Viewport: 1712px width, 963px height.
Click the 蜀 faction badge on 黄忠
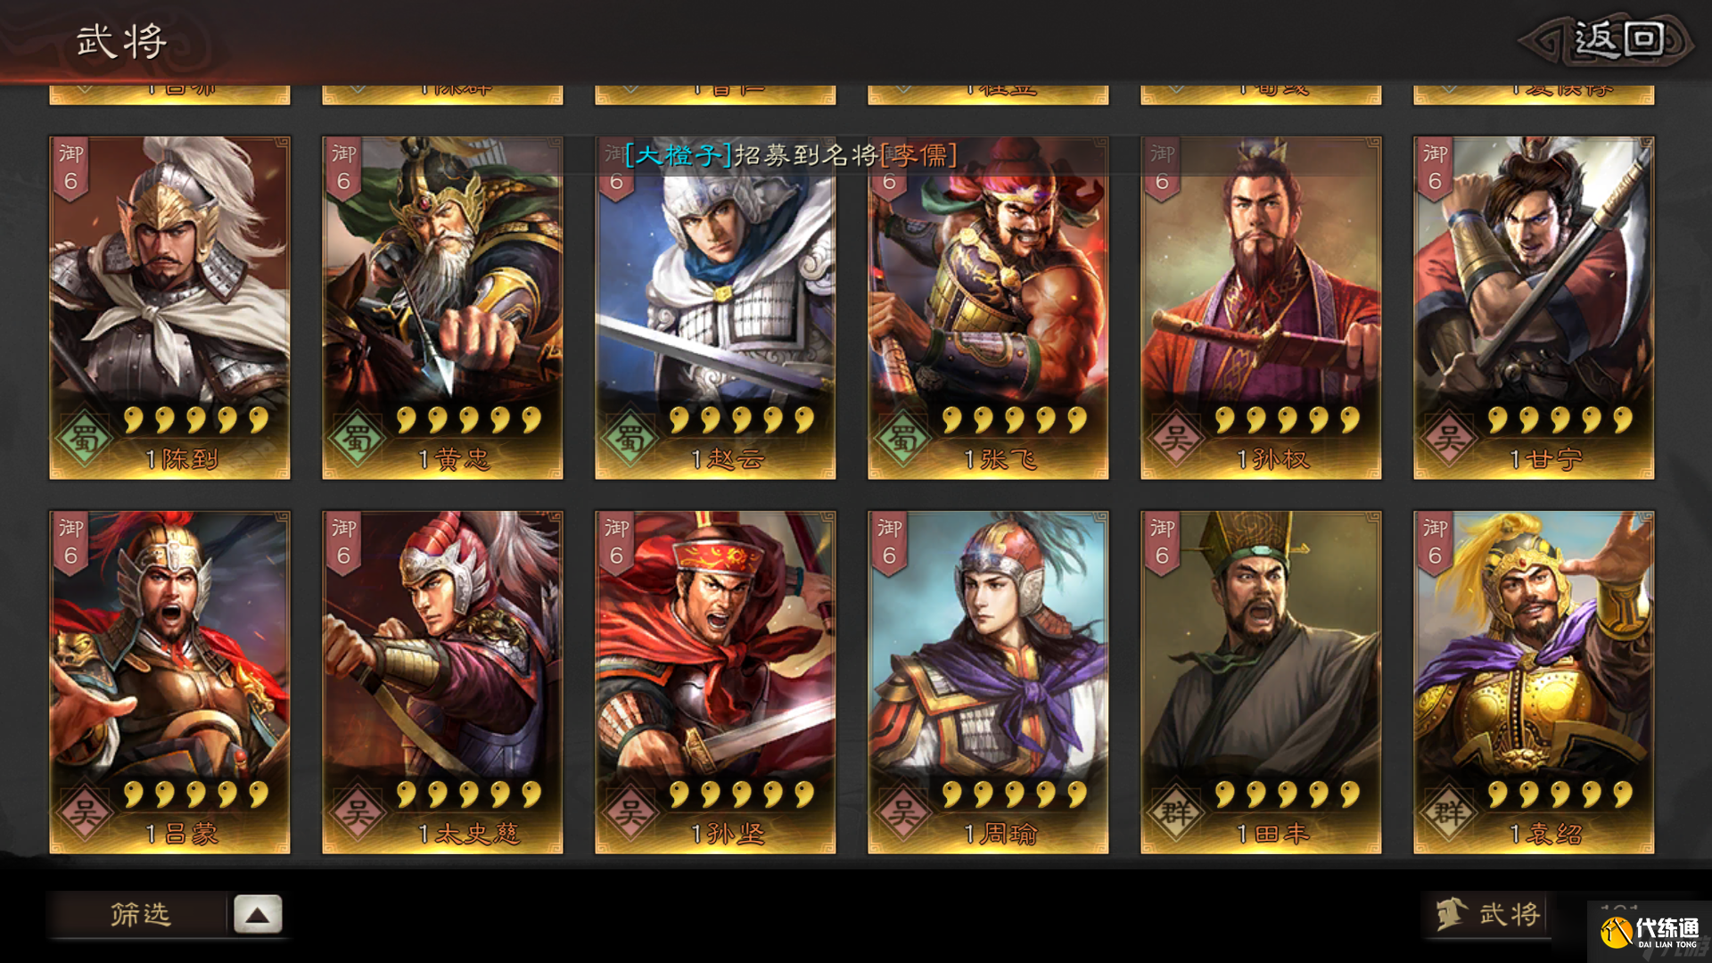click(x=358, y=438)
